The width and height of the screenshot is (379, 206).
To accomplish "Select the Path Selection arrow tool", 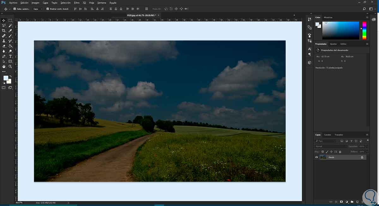I will click(x=4, y=61).
